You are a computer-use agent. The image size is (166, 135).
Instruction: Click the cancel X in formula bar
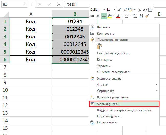coord(40,4)
